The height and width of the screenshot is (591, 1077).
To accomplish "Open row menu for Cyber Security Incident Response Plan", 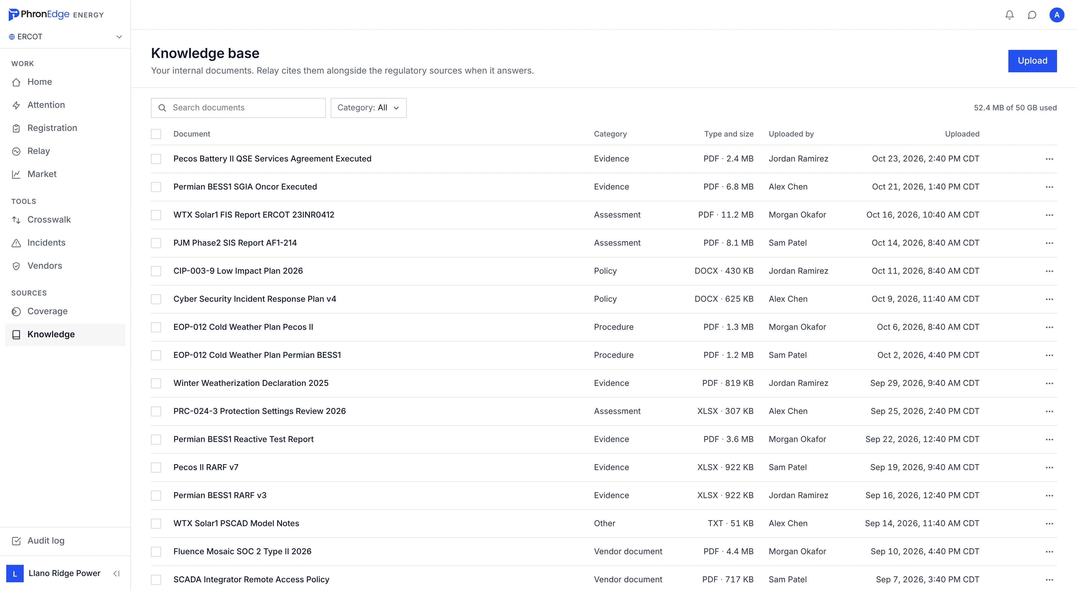I will tap(1049, 299).
